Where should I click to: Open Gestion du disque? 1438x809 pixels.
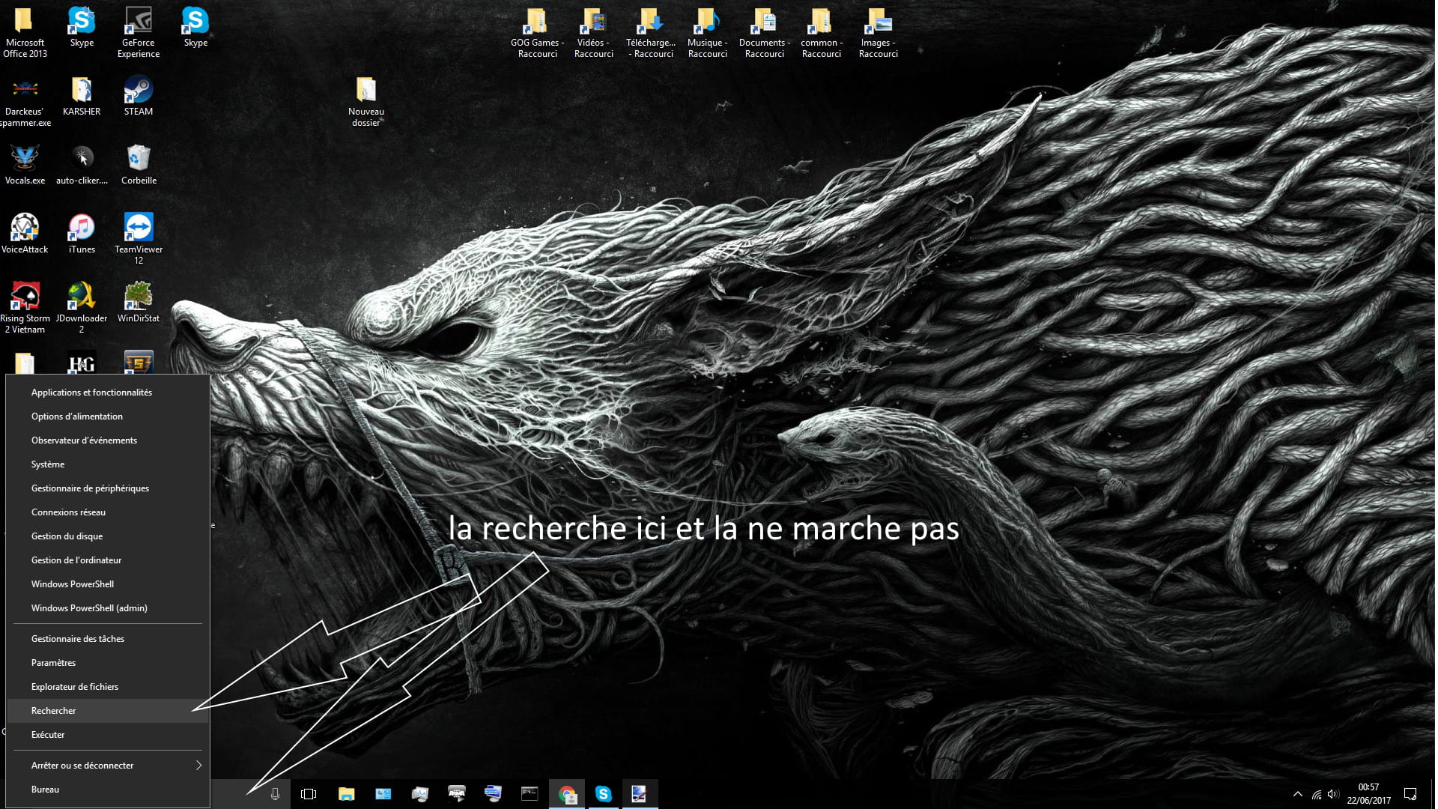[x=108, y=536]
